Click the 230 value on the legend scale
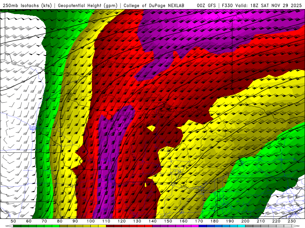The width and height of the screenshot is (305, 228). click(292, 221)
